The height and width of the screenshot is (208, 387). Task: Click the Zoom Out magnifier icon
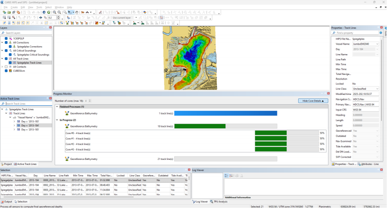coord(59,13)
